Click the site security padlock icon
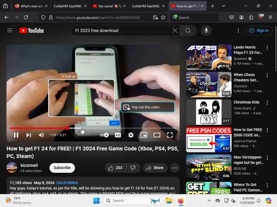 51,17
